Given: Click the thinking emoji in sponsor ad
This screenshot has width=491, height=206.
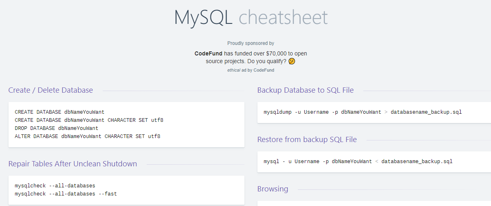Looking at the screenshot, I should coord(292,62).
